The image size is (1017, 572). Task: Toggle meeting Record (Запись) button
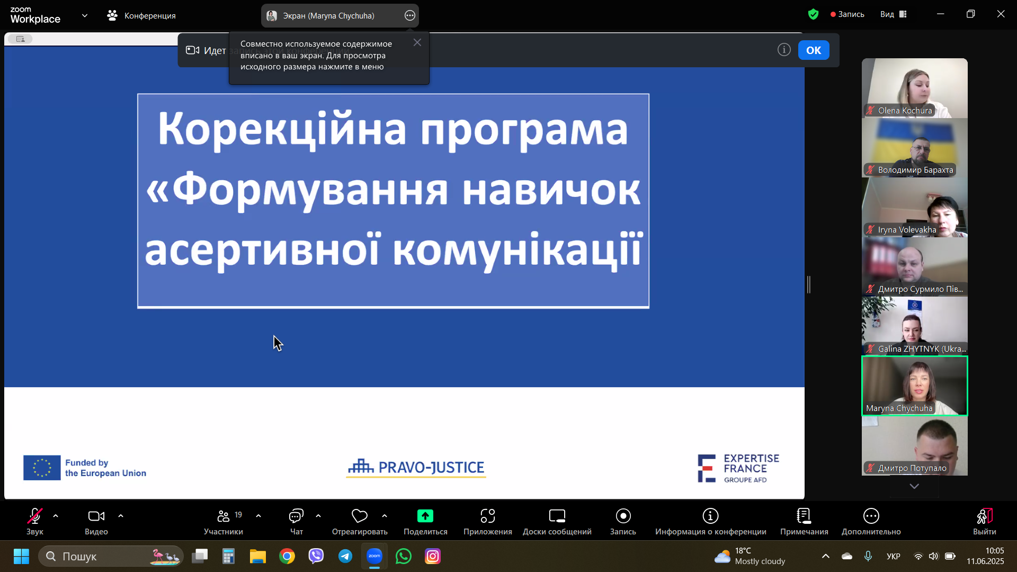pos(623,516)
